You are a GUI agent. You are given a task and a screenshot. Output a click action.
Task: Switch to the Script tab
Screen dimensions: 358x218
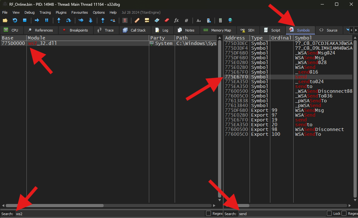click(273, 30)
